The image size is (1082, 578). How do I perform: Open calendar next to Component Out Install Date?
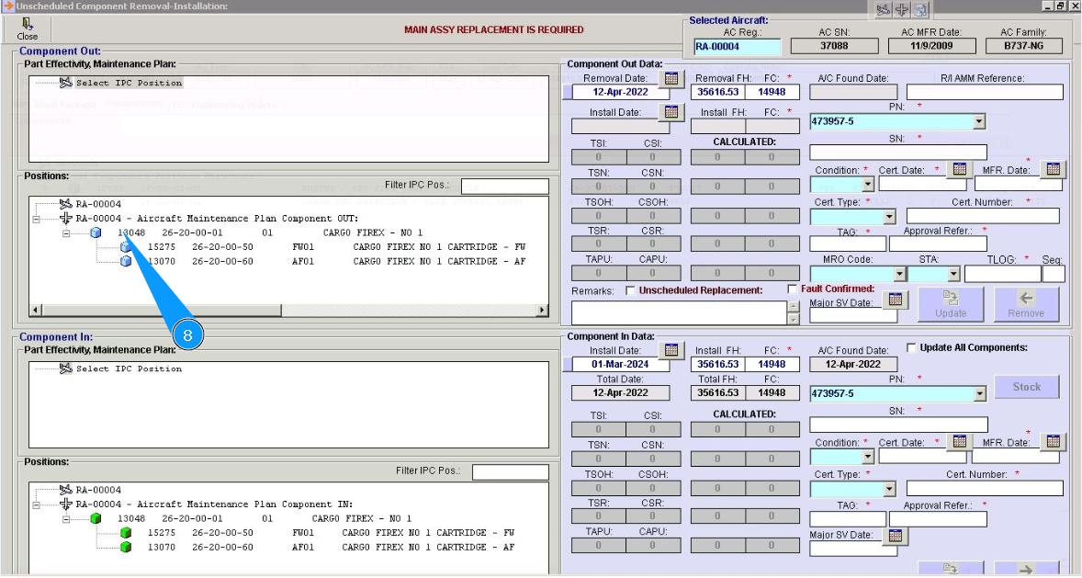coord(671,112)
